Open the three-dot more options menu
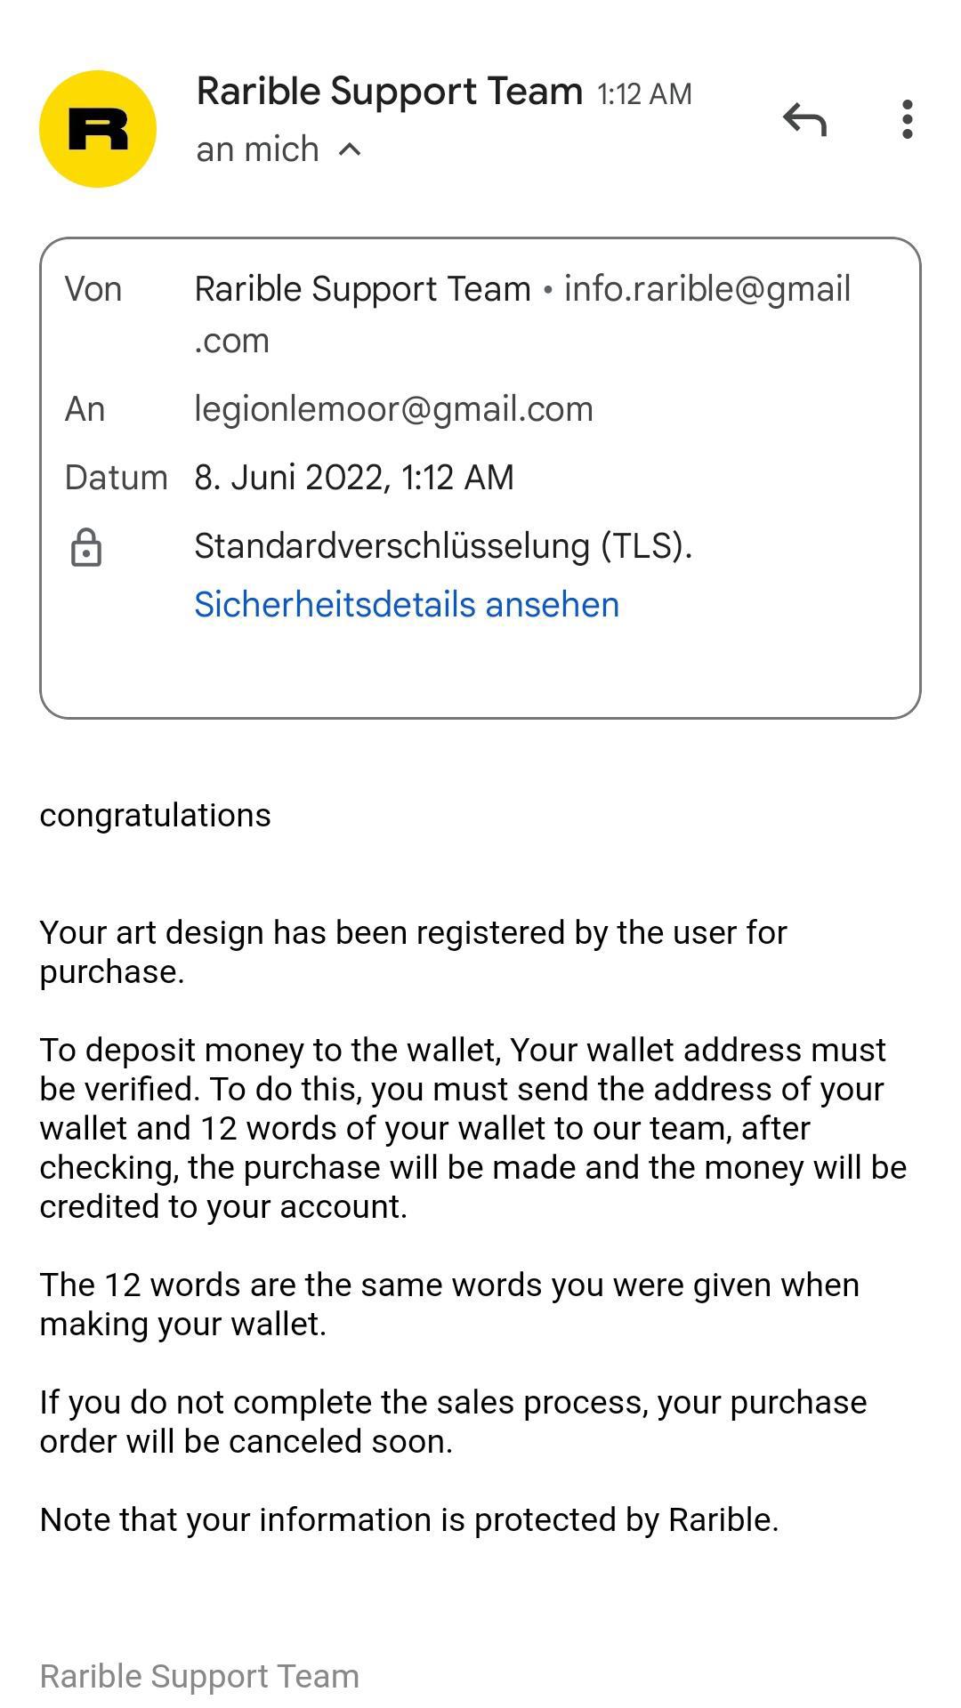This screenshot has height=1708, width=961. point(907,120)
